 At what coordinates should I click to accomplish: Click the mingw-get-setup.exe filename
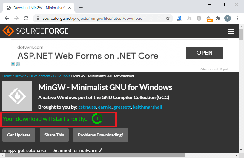24,150
